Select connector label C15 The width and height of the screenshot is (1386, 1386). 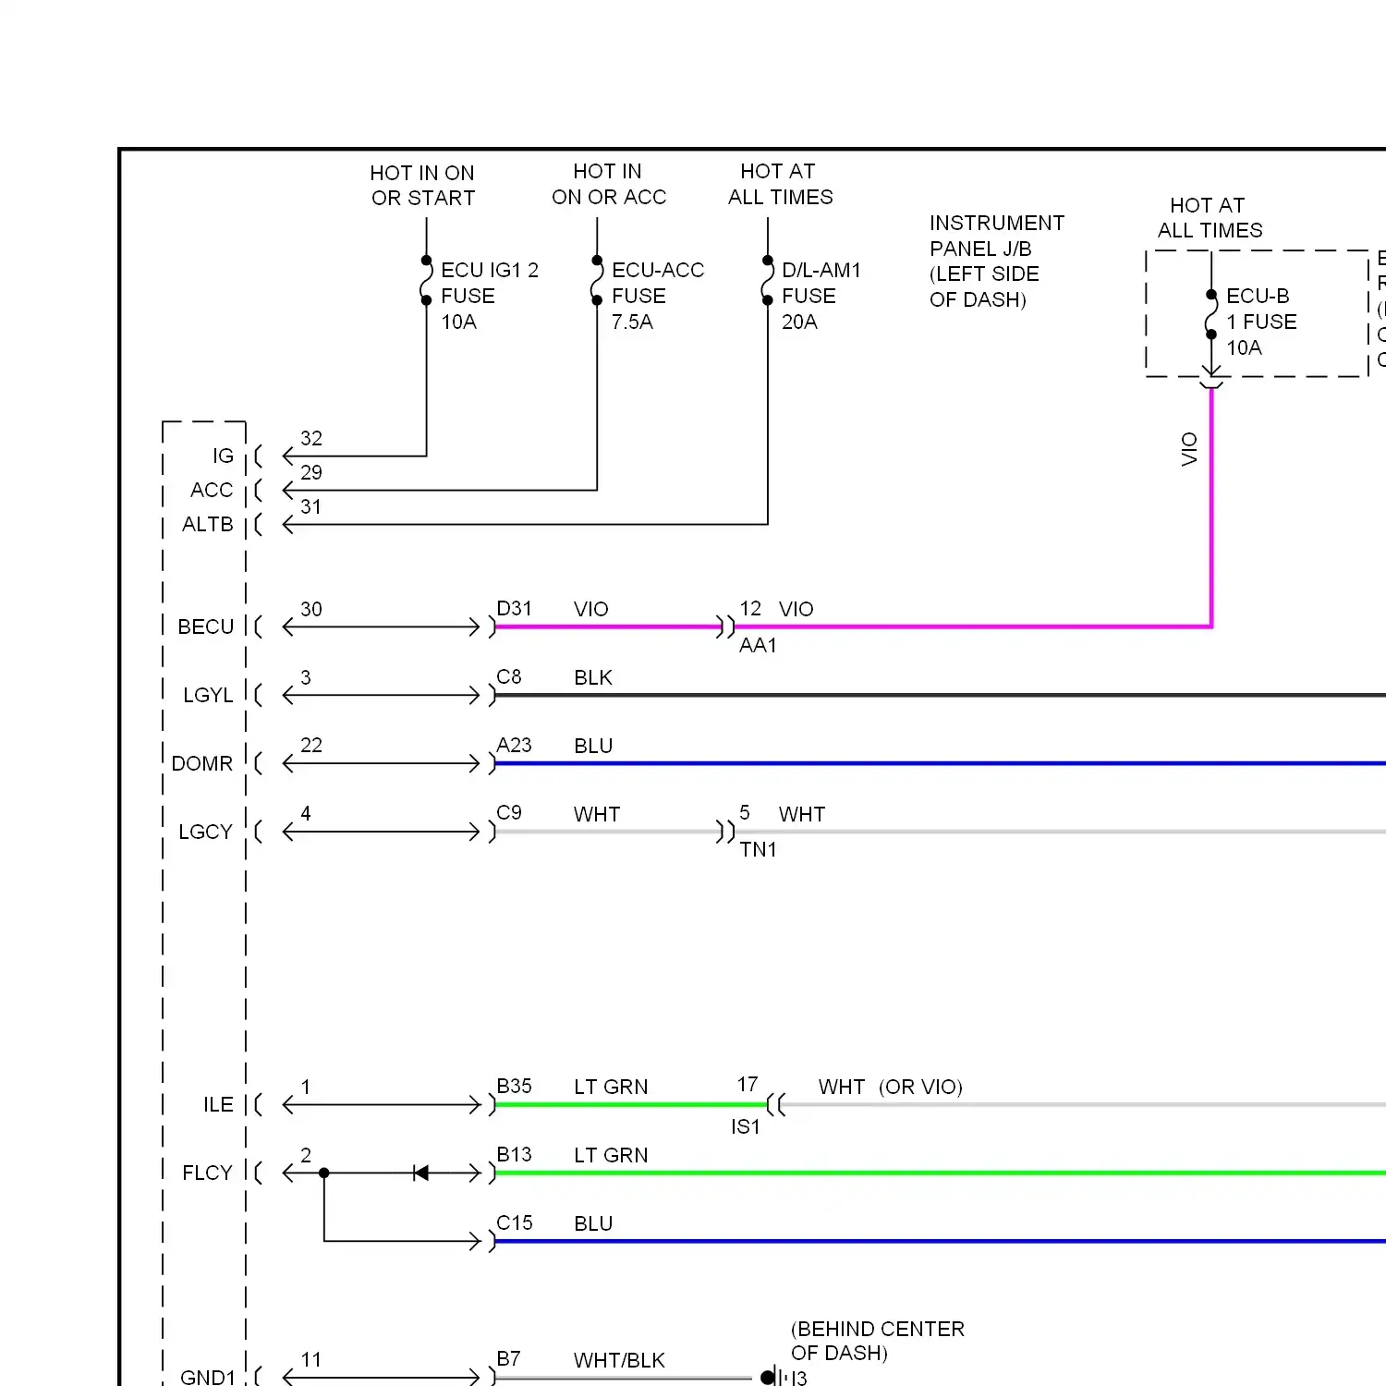(515, 1222)
